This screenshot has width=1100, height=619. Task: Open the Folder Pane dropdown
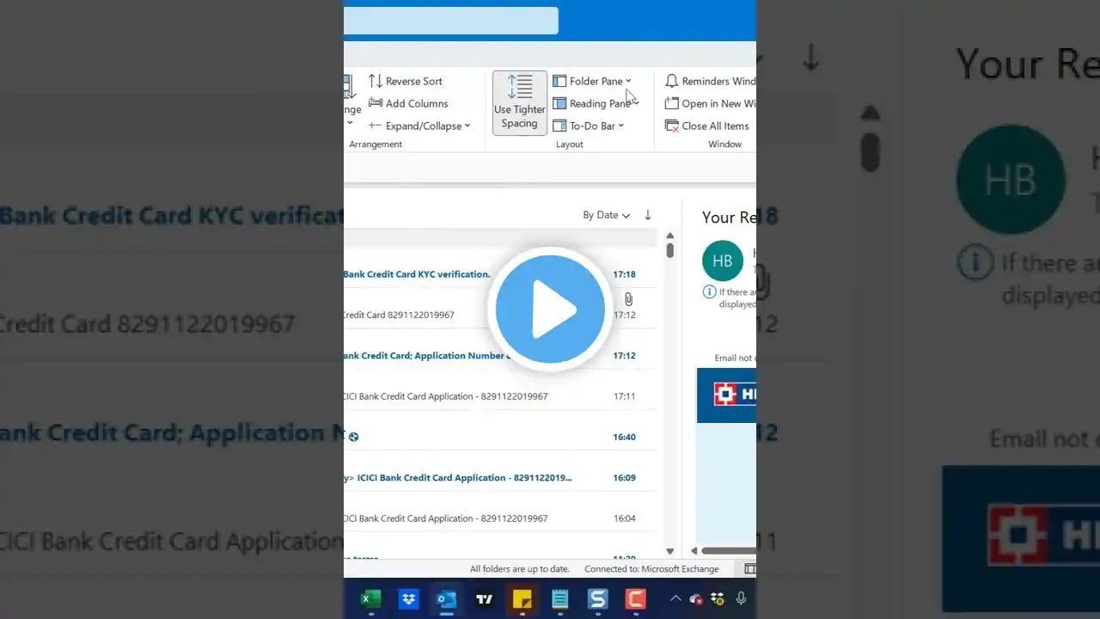(592, 81)
